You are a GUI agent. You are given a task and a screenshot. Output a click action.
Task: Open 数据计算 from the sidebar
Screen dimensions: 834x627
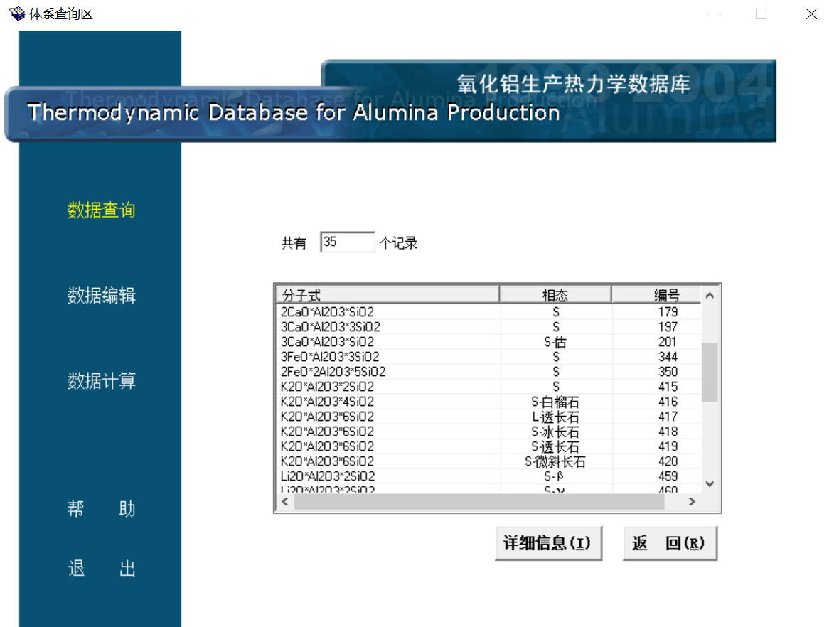(101, 381)
